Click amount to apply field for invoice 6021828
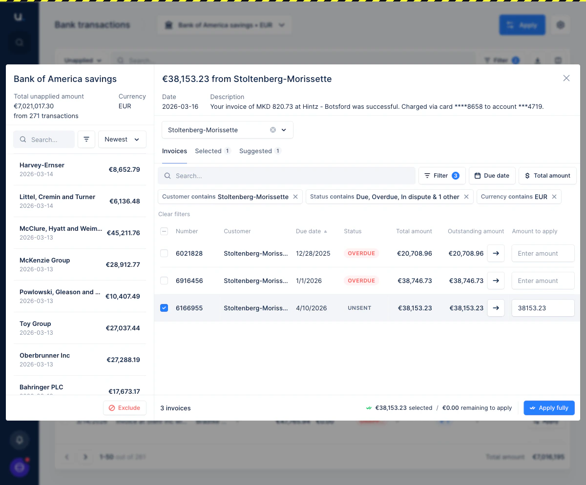The image size is (586, 485). coord(543,253)
